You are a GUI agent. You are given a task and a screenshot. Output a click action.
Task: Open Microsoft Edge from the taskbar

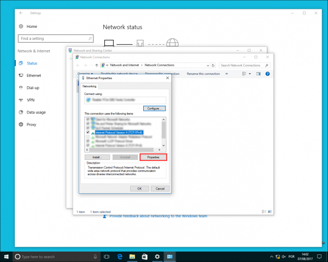(120, 257)
